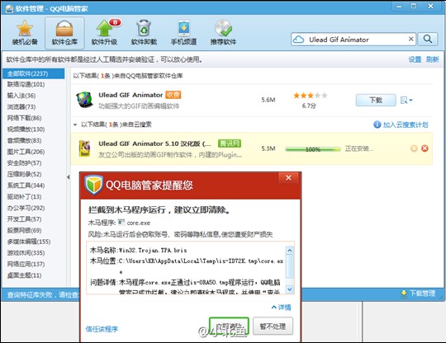This screenshot has width=446, height=343.
Task: Select 安全防护(57) category
Action: click(24, 163)
